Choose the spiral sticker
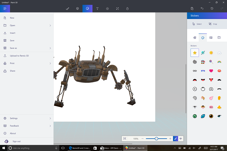 coord(195,62)
